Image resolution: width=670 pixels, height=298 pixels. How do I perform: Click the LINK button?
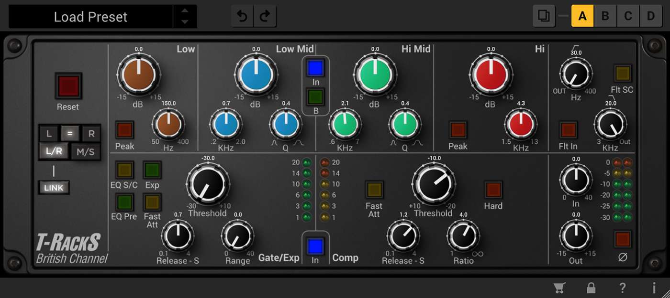tap(54, 188)
